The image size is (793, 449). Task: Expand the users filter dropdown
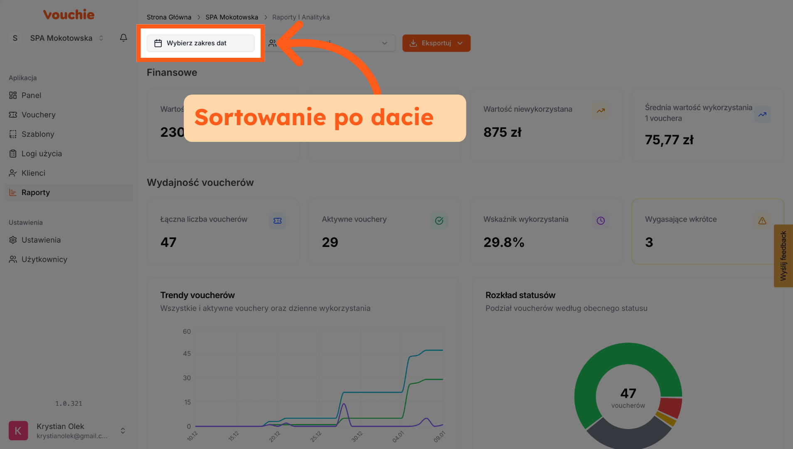pyautogui.click(x=384, y=43)
